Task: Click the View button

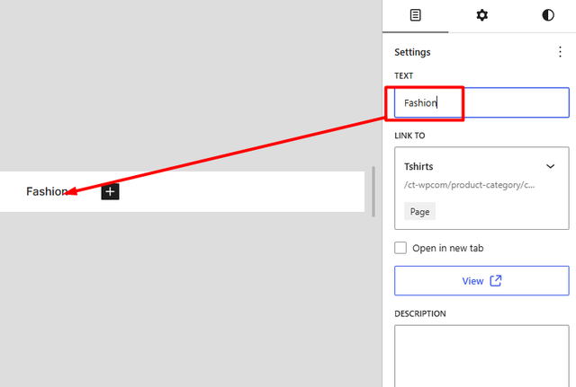Action: pyautogui.click(x=481, y=281)
